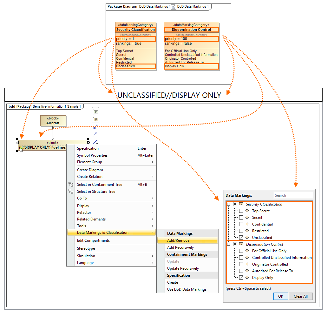Uncheck the Unclassified checkbox
The height and width of the screenshot is (311, 327).
(241, 238)
